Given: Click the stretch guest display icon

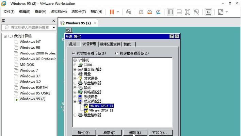Looking at the screenshot, I should tap(221, 12).
